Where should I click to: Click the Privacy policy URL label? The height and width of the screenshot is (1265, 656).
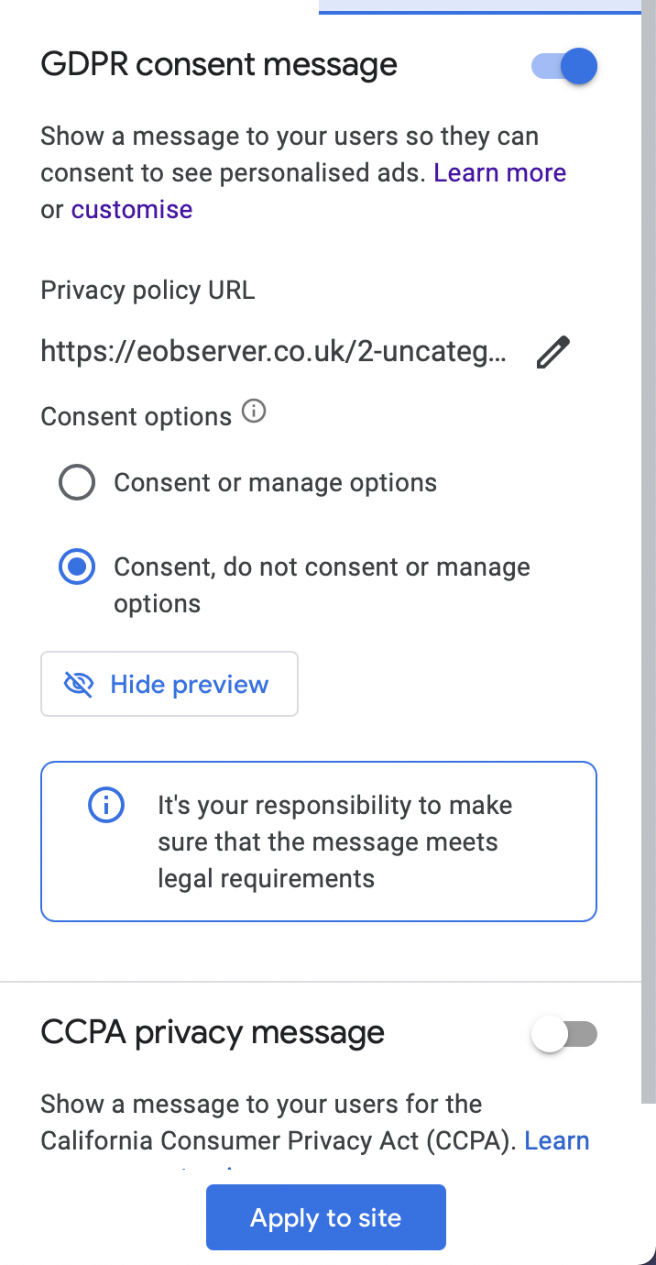[148, 290]
